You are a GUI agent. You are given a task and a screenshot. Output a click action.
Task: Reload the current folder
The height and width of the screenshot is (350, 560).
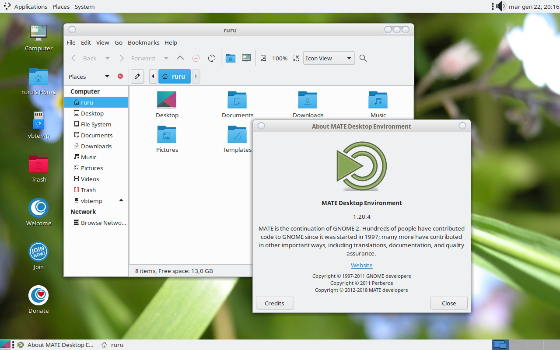pyautogui.click(x=212, y=58)
